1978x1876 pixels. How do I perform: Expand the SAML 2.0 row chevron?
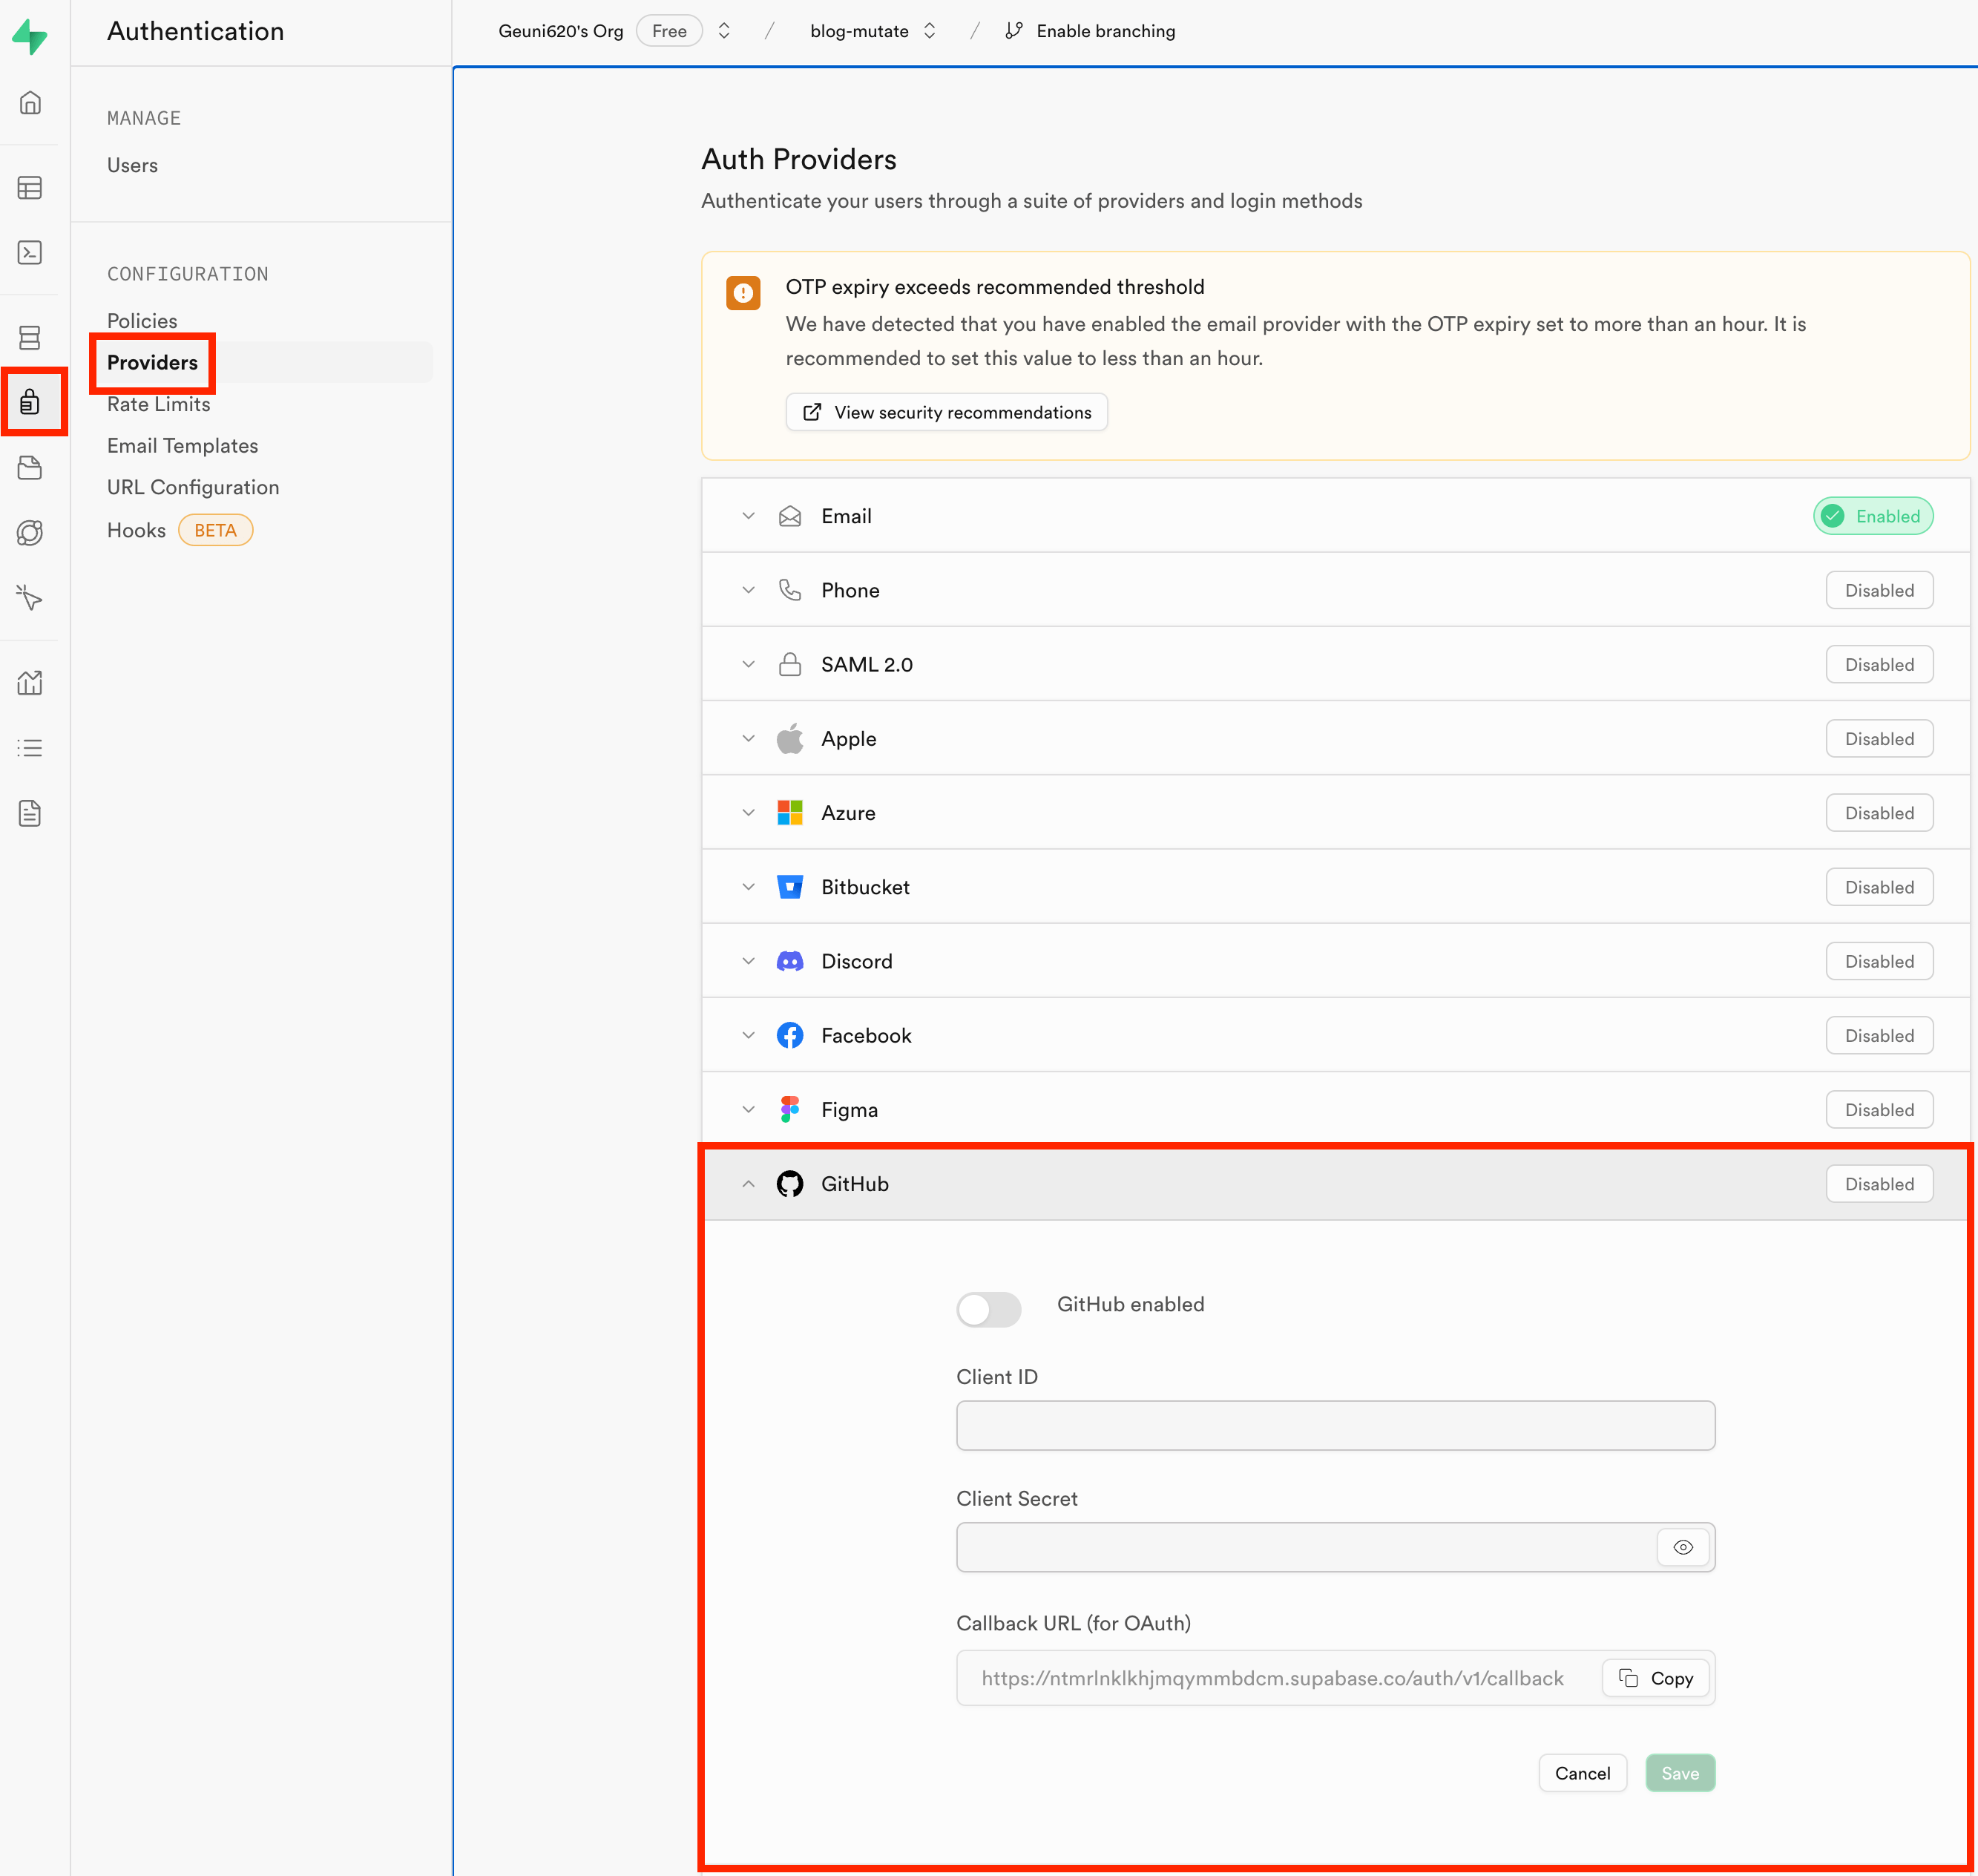coord(748,664)
